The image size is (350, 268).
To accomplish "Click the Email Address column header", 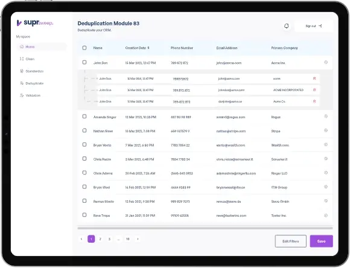I will point(227,48).
